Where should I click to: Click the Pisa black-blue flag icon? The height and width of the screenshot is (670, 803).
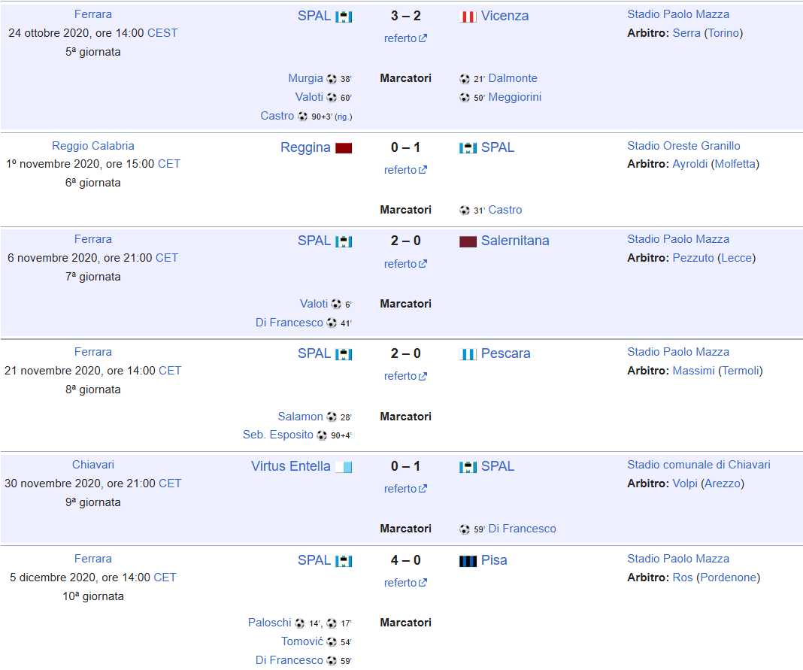(468, 561)
